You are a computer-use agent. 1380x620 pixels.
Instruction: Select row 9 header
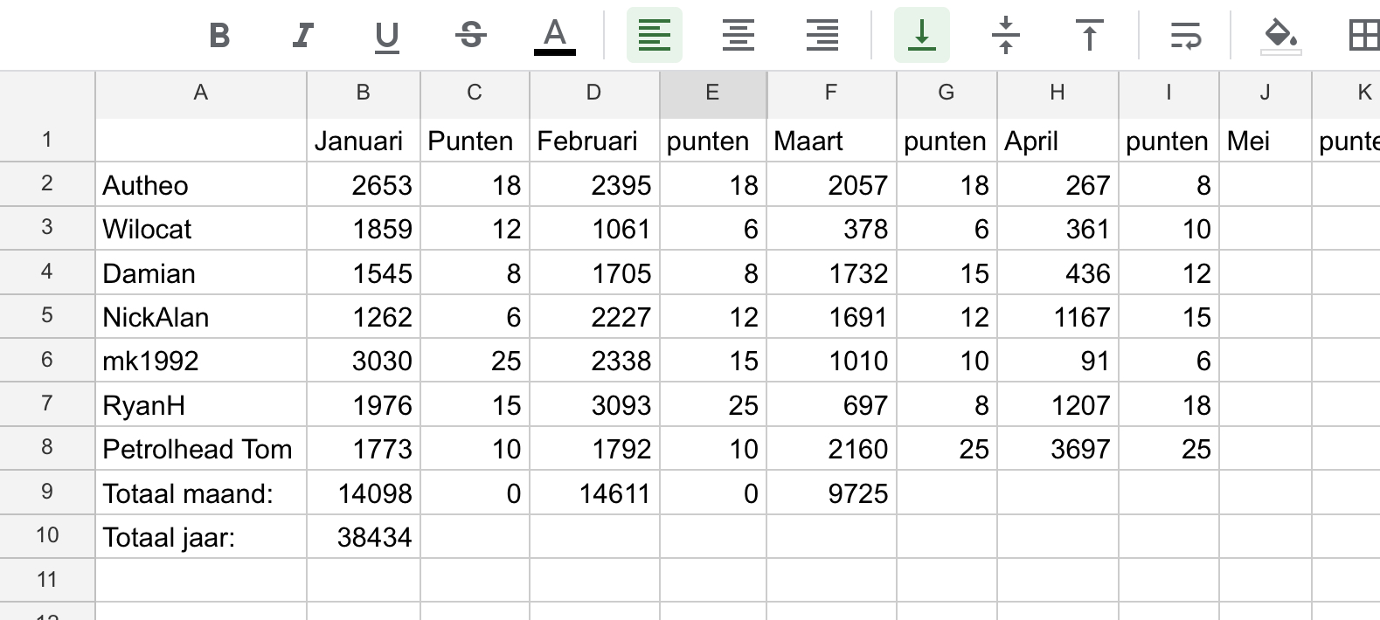[47, 492]
